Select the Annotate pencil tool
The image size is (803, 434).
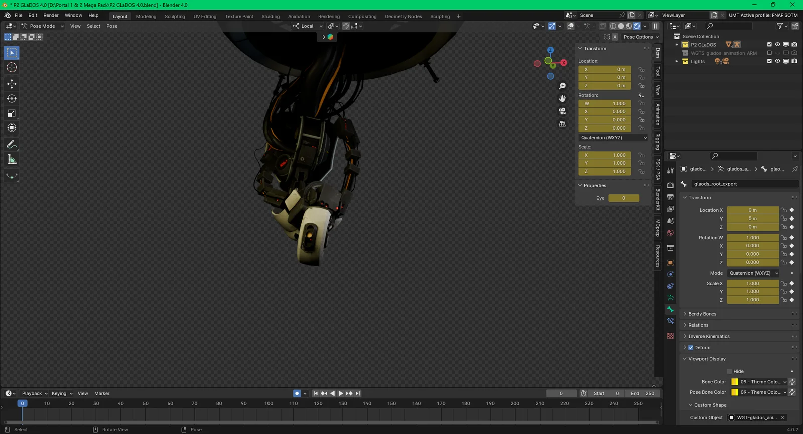click(12, 145)
